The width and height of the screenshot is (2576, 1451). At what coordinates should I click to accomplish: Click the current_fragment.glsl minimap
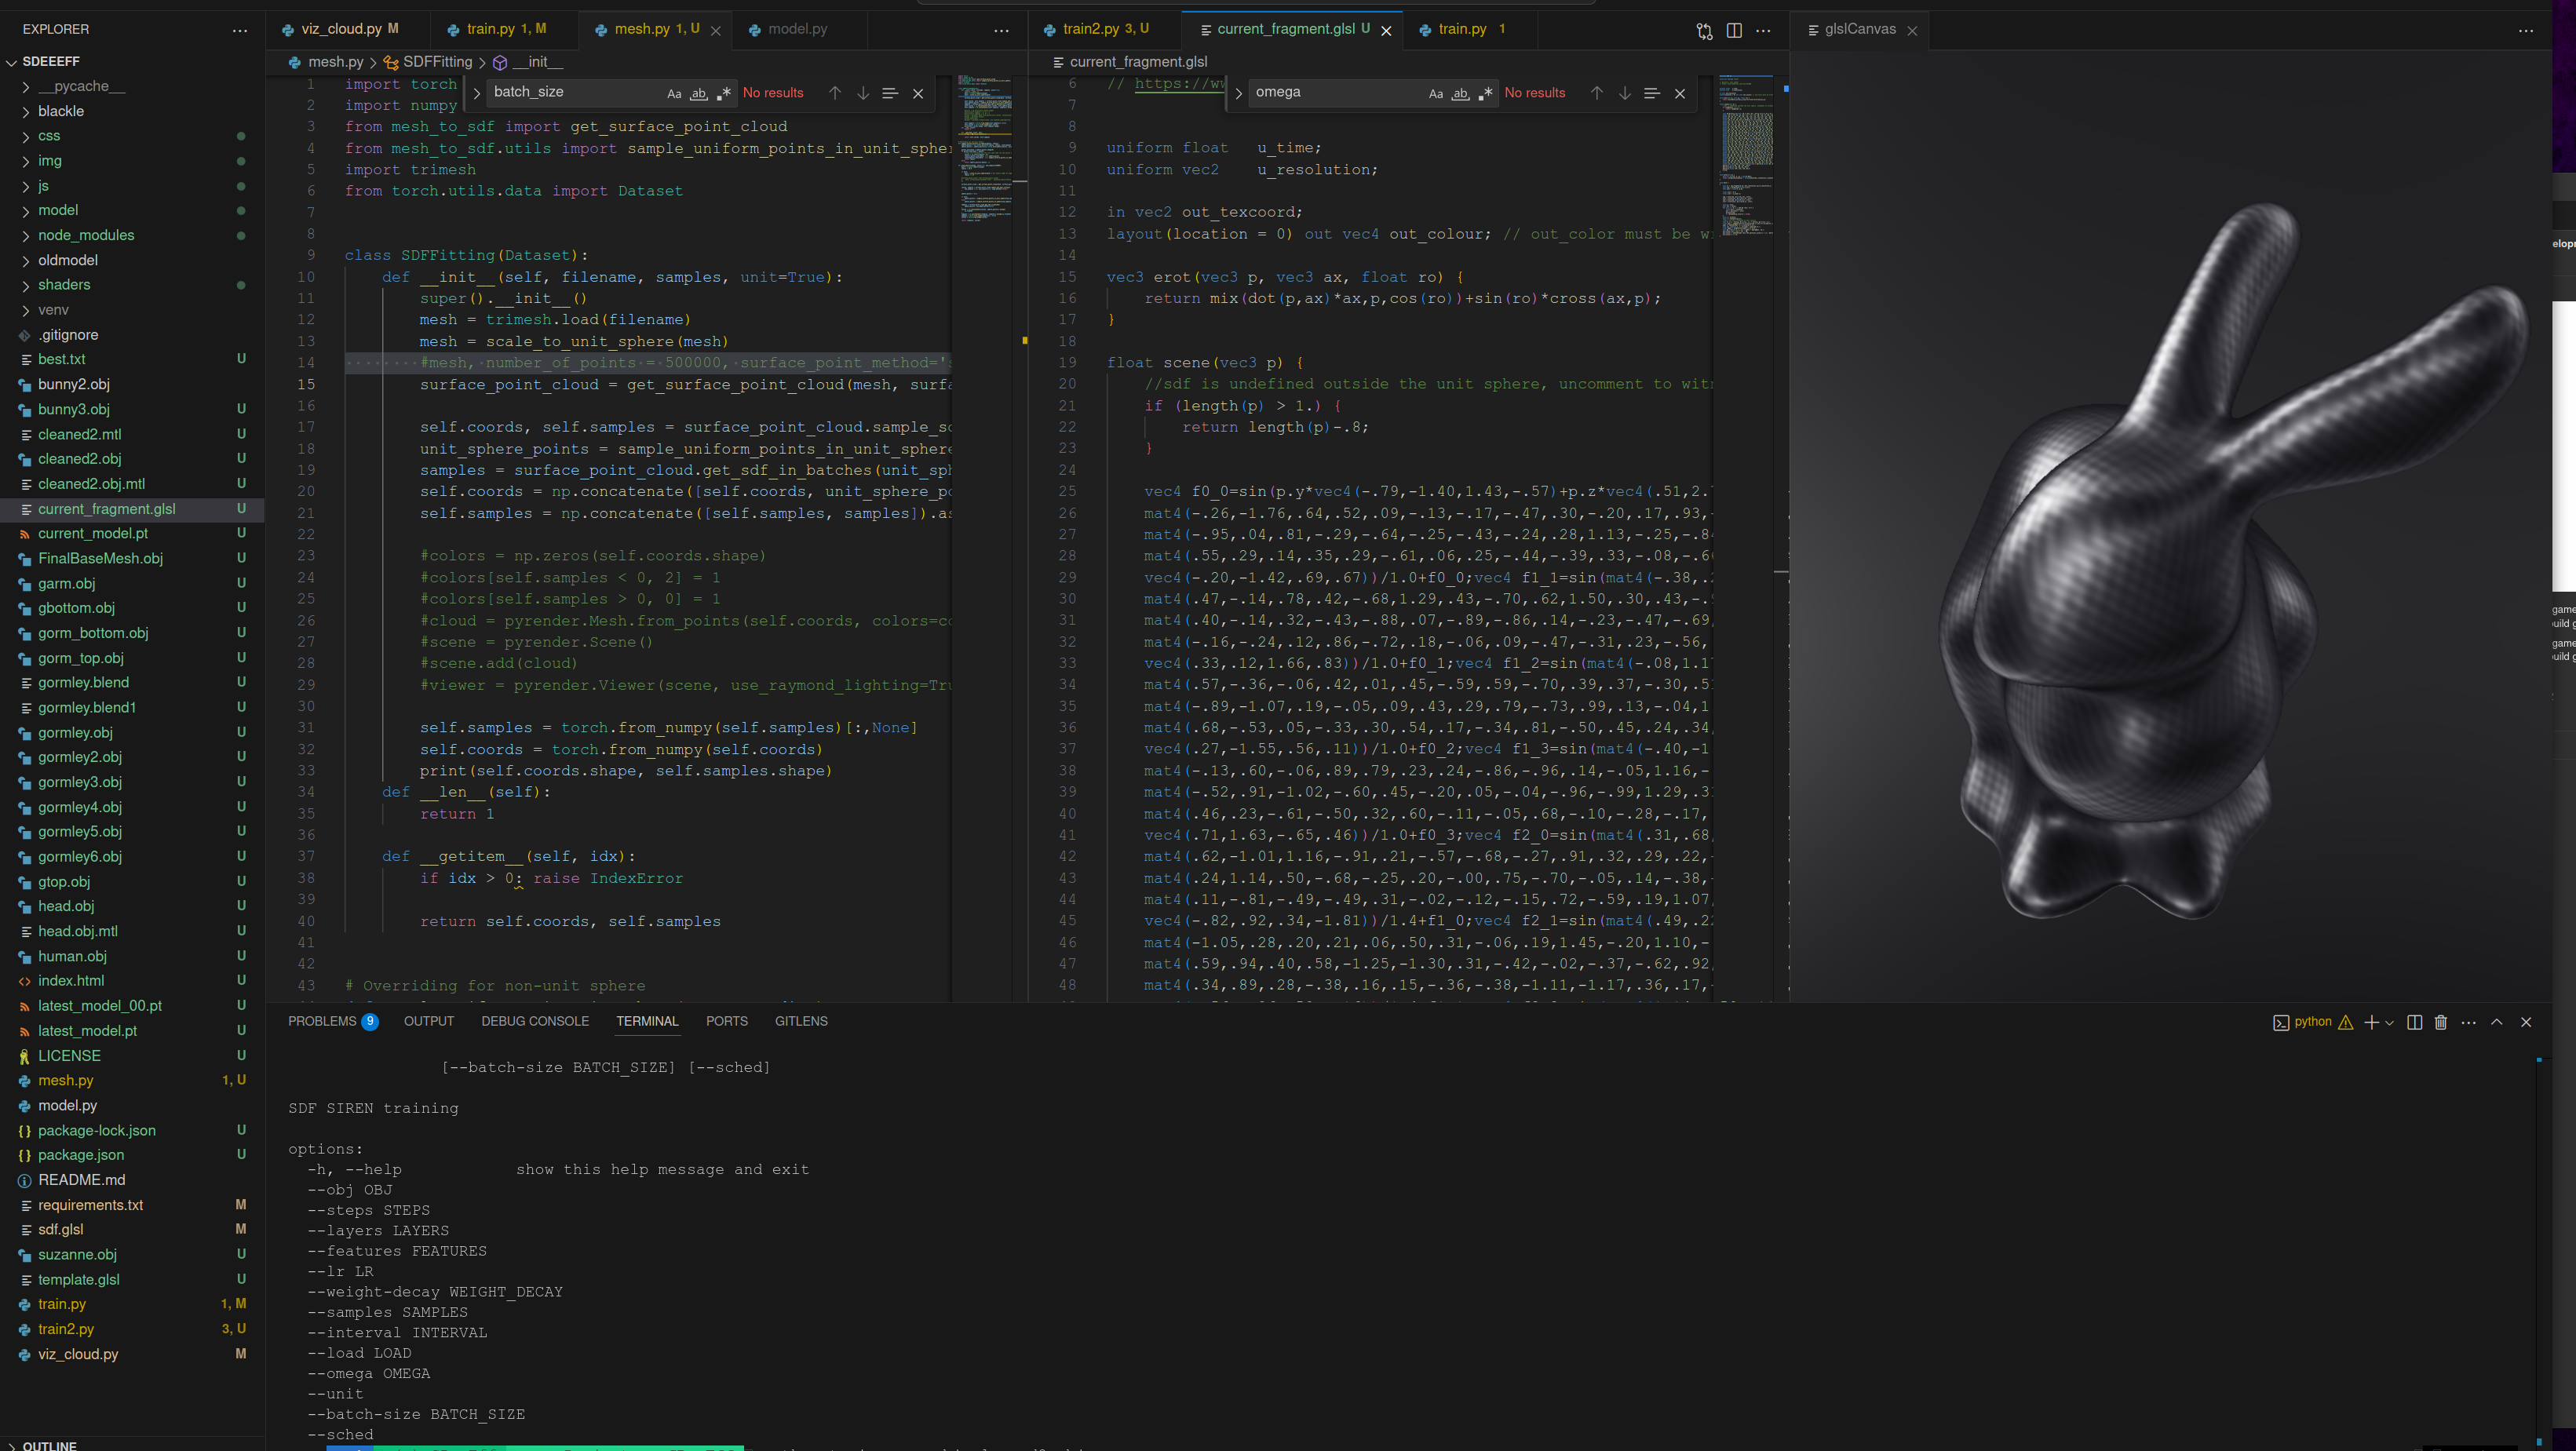(x=1746, y=155)
